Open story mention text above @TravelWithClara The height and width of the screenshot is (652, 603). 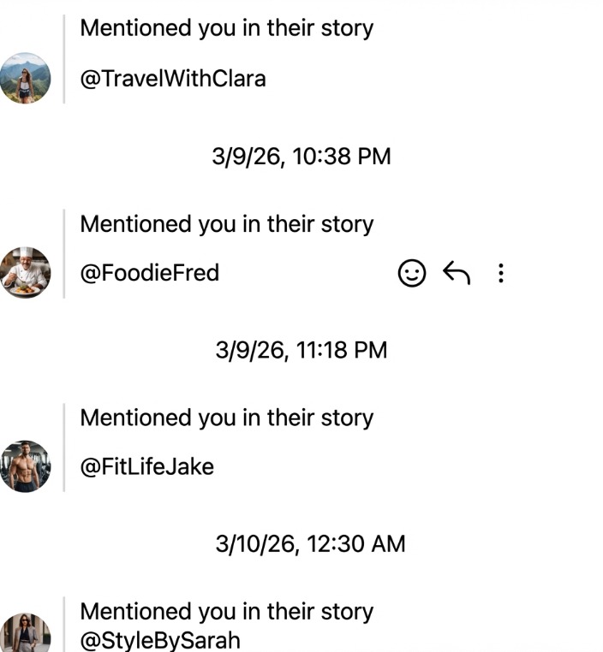227,27
